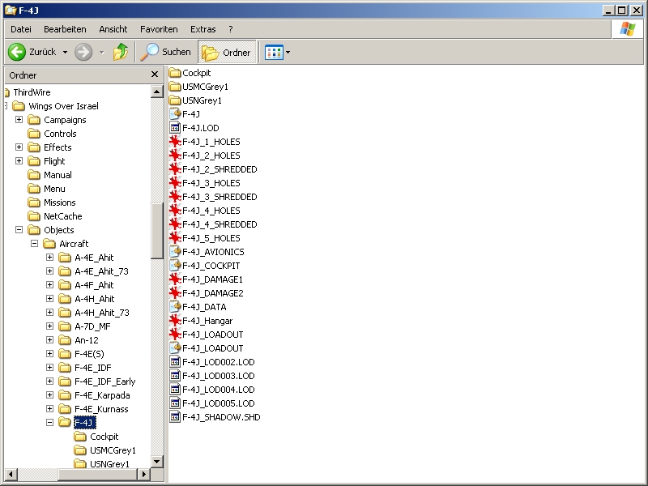Click folder tree scroll down arrow

point(157,462)
